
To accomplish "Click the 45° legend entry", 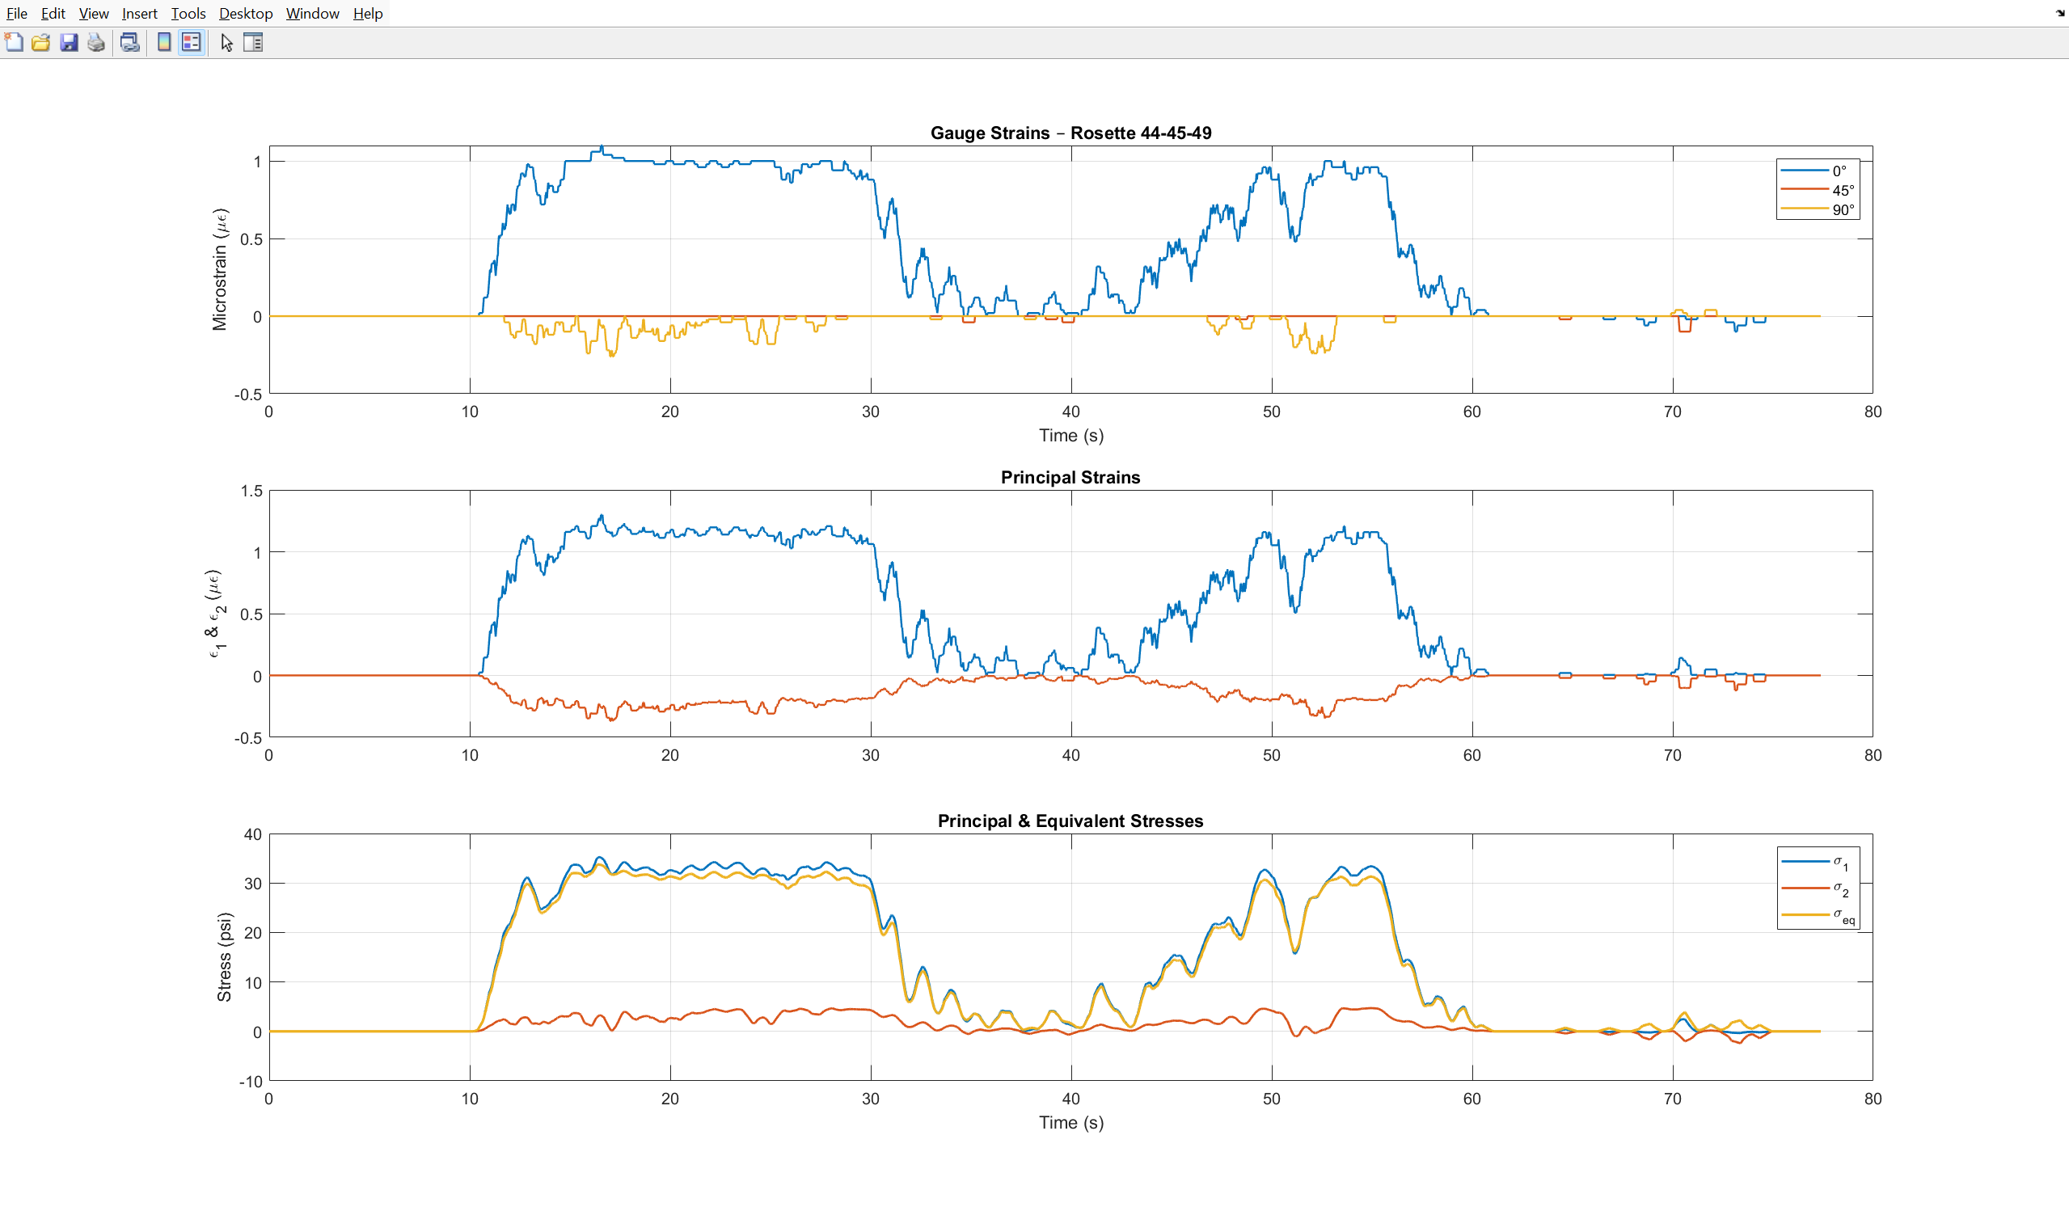I will [1817, 190].
